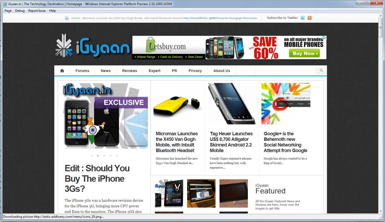
Task: Open the iPhone 3Gs article headline
Action: point(97,179)
